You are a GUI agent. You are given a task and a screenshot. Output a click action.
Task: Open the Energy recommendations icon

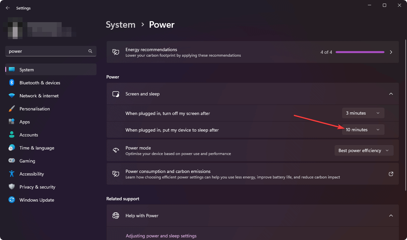(x=116, y=52)
